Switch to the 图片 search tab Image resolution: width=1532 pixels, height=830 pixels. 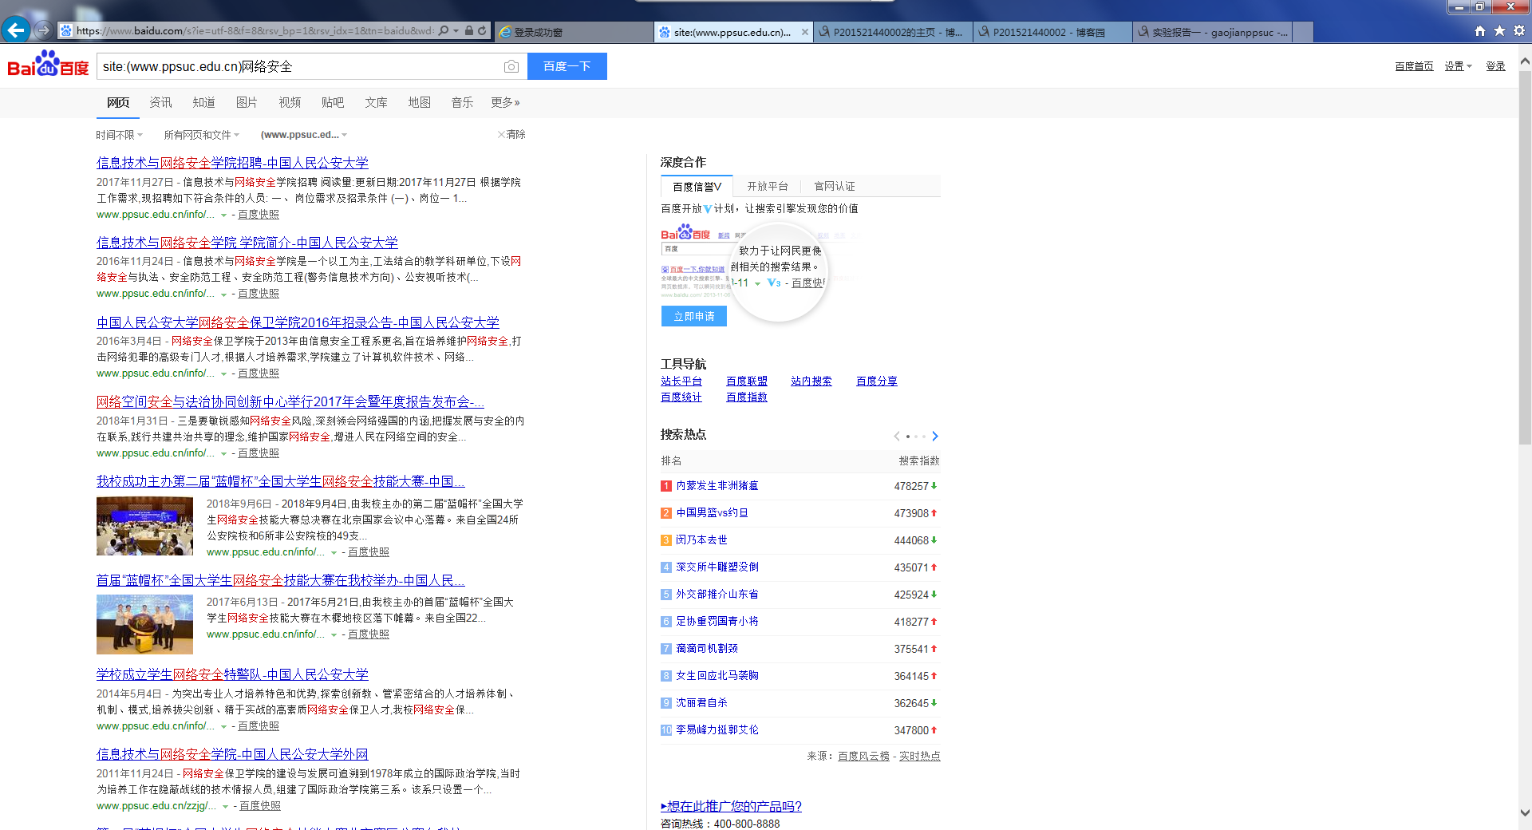pos(247,102)
